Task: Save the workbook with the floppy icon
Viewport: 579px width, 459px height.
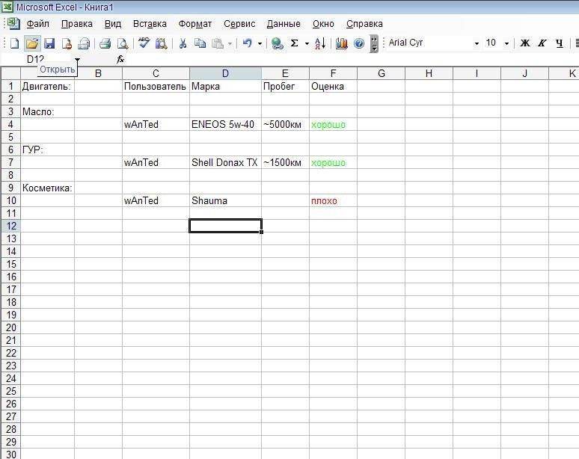Action: point(49,43)
